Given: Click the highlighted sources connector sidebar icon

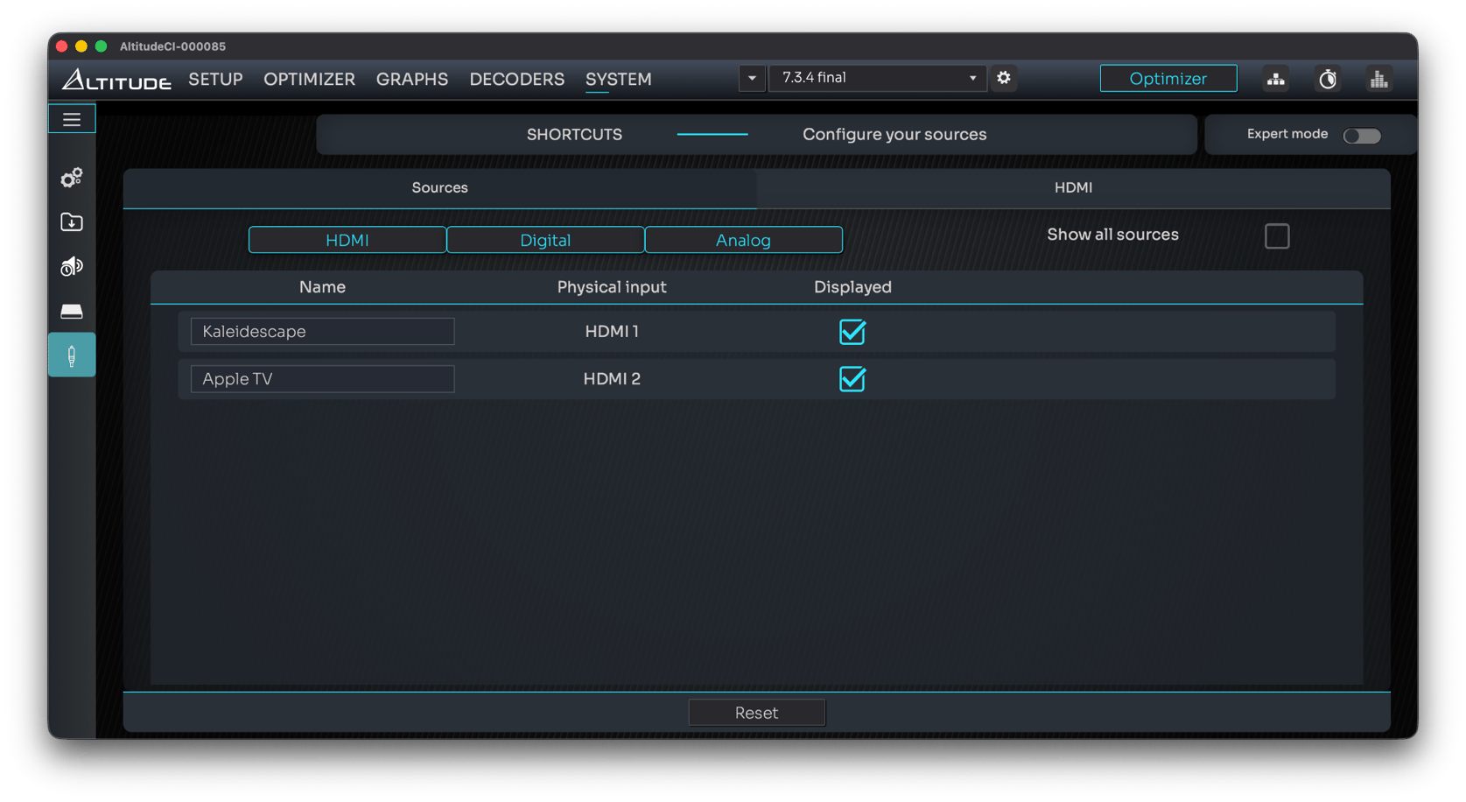Looking at the screenshot, I should (x=72, y=355).
